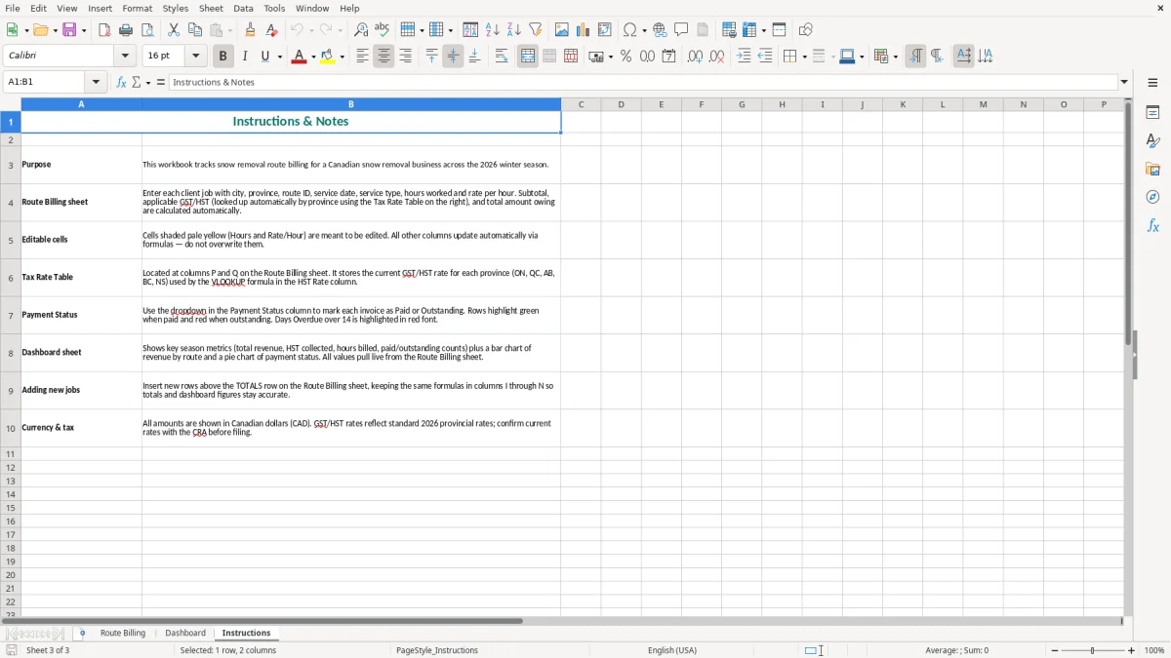Switch to the Dashboard sheet tab
This screenshot has width=1171, height=658.
185,633
